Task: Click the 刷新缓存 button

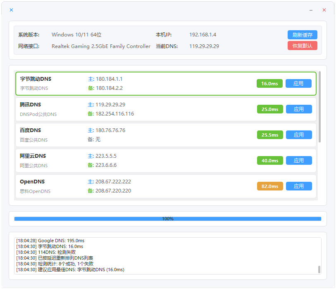Action: (302, 35)
